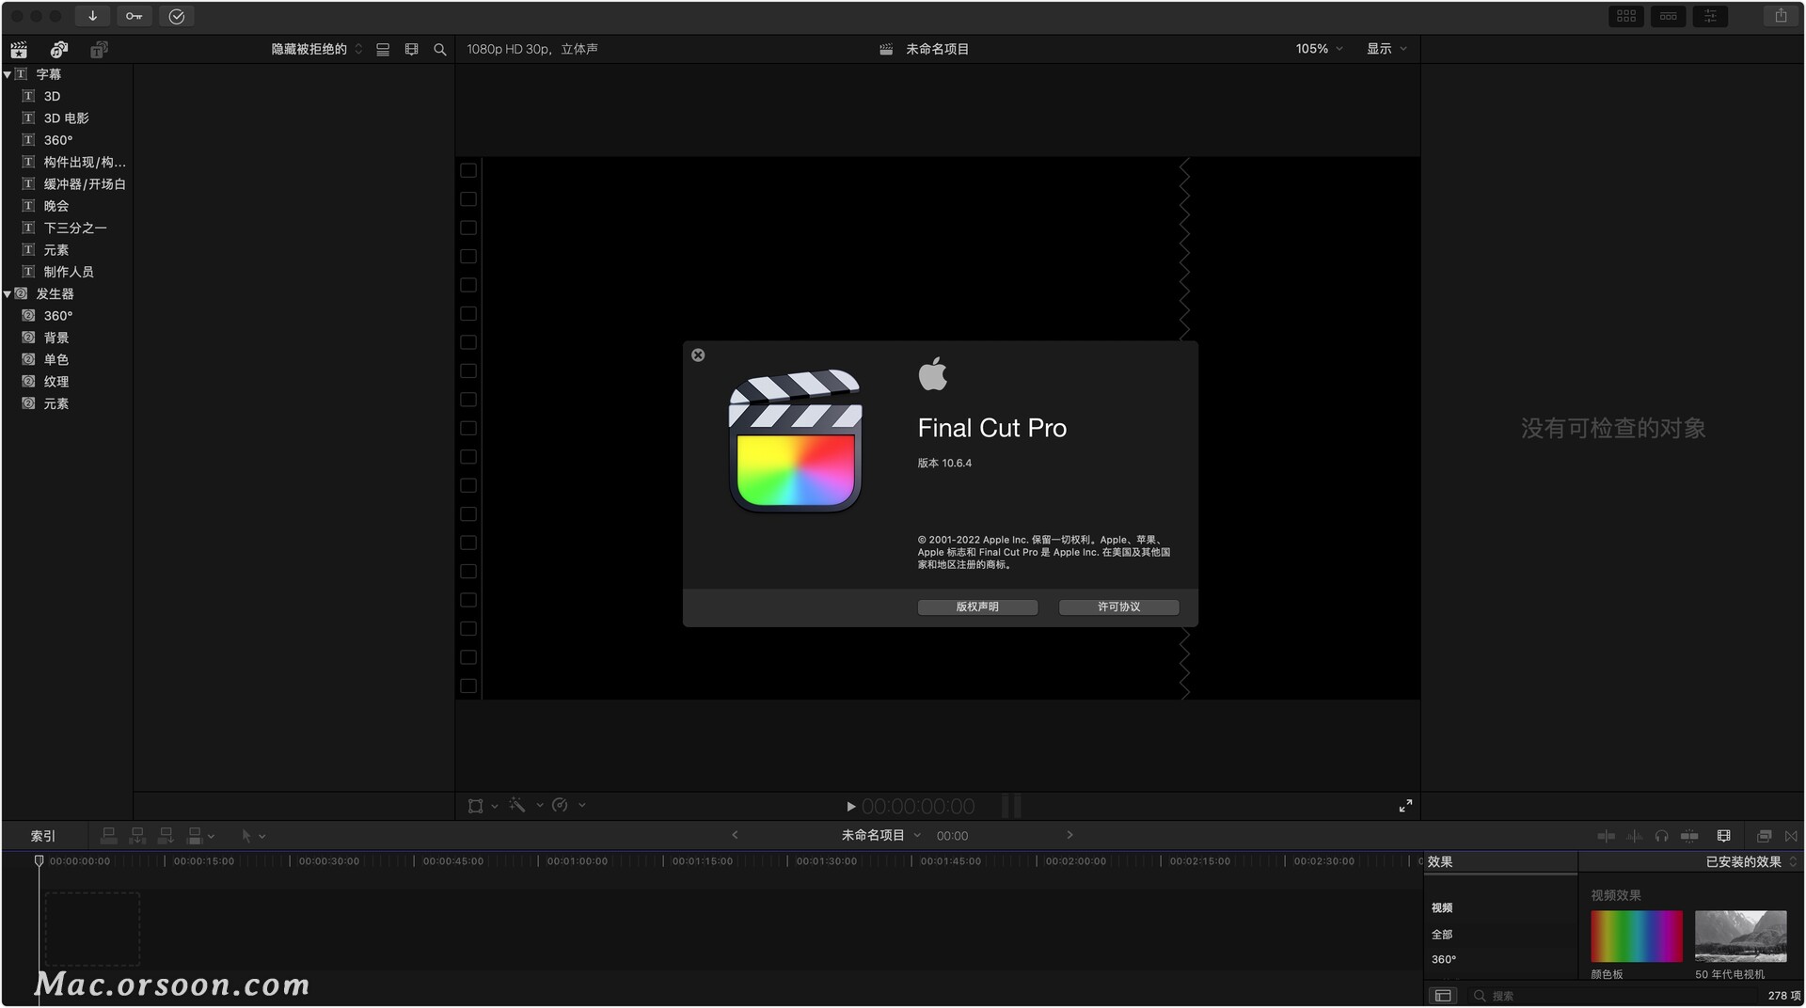Screen dimensions: 1806x1008
Task: Open the Keyword Editor key icon
Action: click(135, 16)
